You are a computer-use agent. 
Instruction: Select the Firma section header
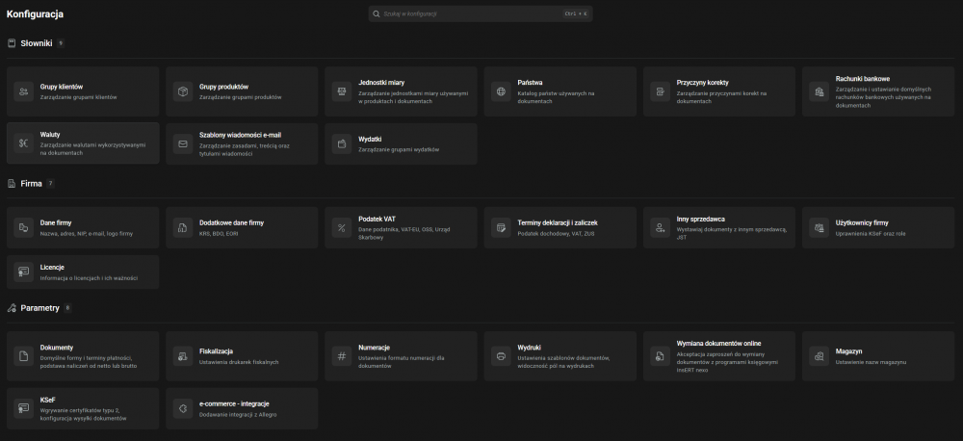point(32,183)
